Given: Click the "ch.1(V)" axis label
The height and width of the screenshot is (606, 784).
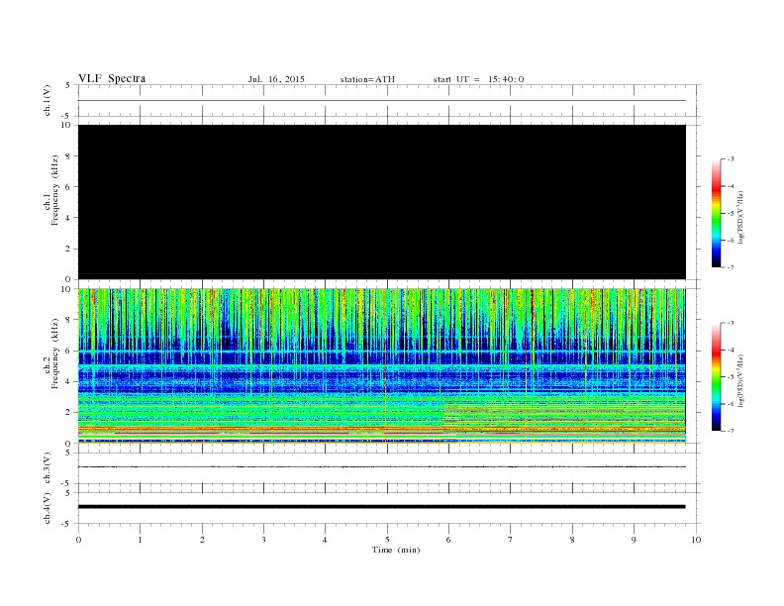Looking at the screenshot, I should pos(47,100).
